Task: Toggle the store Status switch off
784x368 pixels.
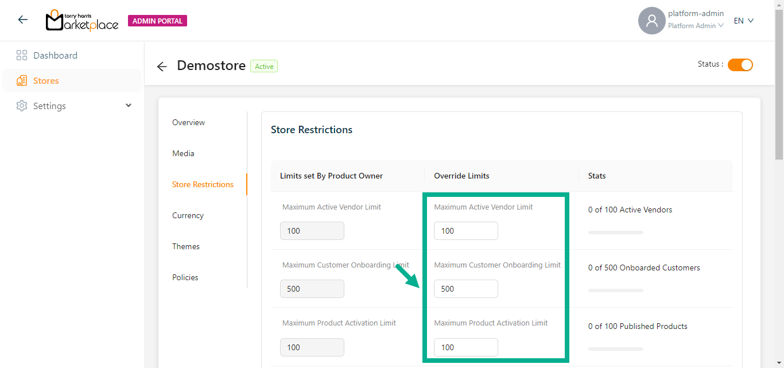Action: (x=740, y=65)
